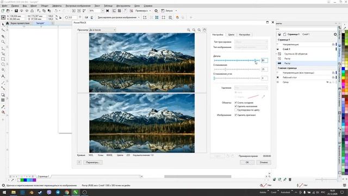Click the Страница 1 page tab
This screenshot has height=196, width=348.
tap(43, 176)
